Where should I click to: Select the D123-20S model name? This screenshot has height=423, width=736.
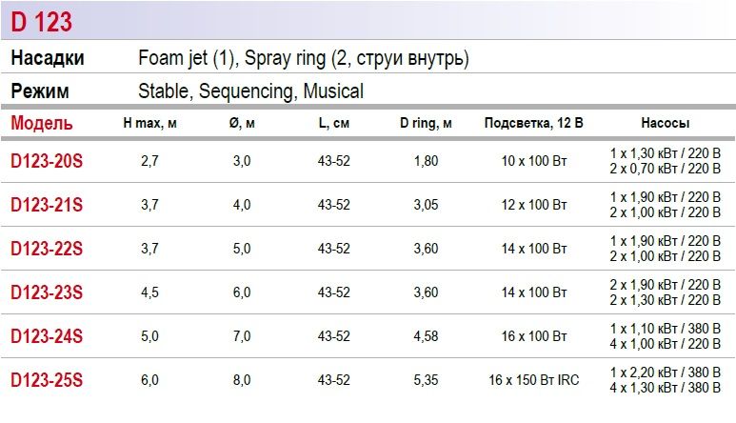(x=47, y=161)
